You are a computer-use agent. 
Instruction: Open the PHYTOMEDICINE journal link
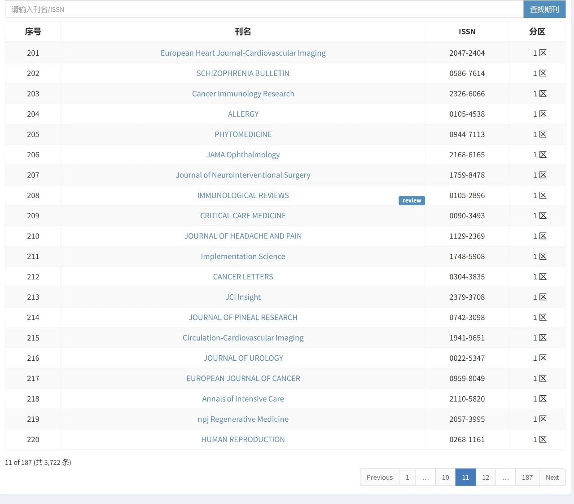tap(243, 134)
